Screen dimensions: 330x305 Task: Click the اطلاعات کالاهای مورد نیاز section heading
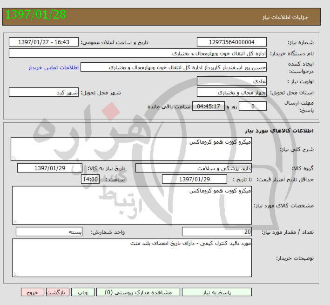point(279,131)
